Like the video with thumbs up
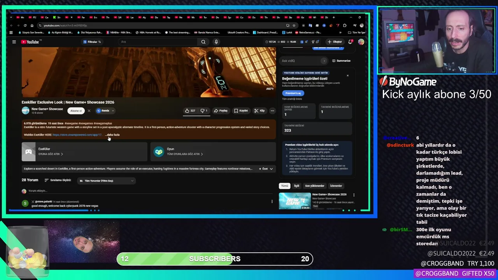Screen dimensions: 498x280 (x=190, y=110)
